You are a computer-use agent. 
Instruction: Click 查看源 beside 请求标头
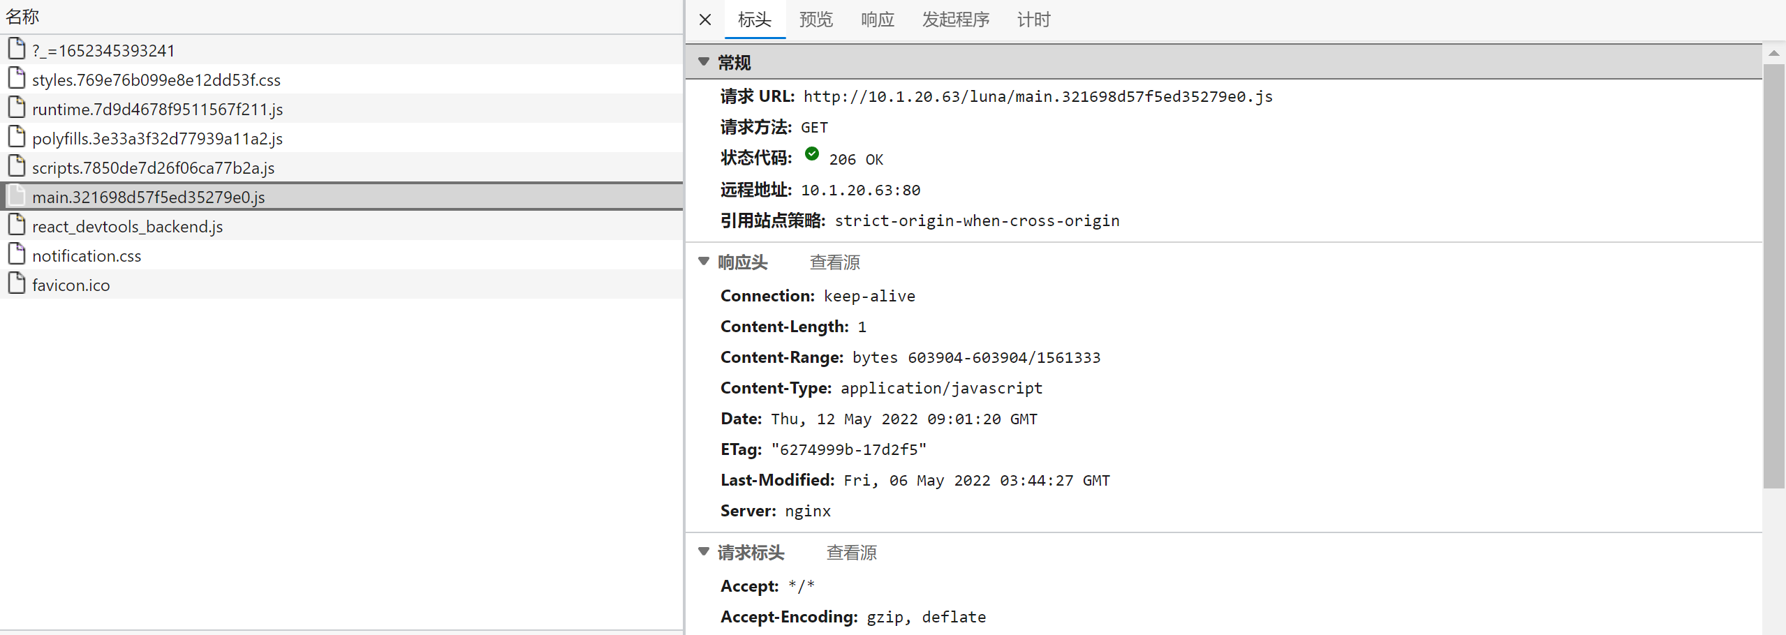click(851, 553)
